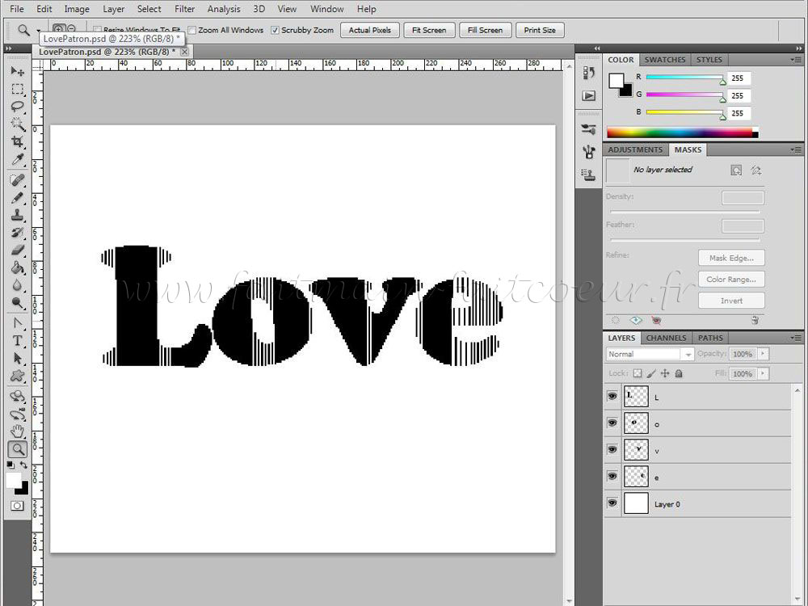Click the Fit Screen button
Image resolution: width=808 pixels, height=606 pixels.
(429, 31)
